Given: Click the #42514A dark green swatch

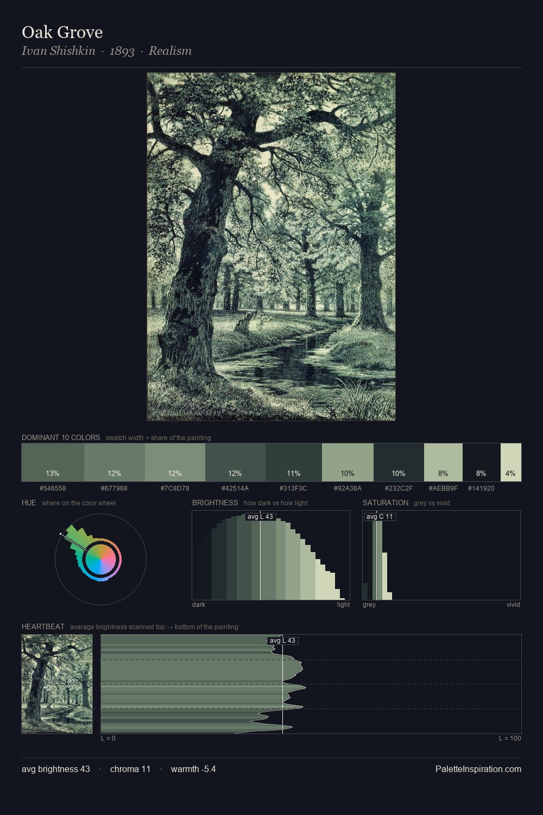Looking at the screenshot, I should tap(235, 462).
